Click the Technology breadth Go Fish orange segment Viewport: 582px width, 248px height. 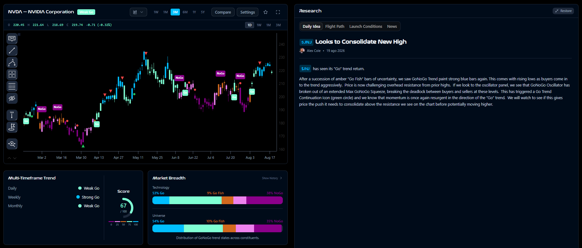click(x=227, y=200)
